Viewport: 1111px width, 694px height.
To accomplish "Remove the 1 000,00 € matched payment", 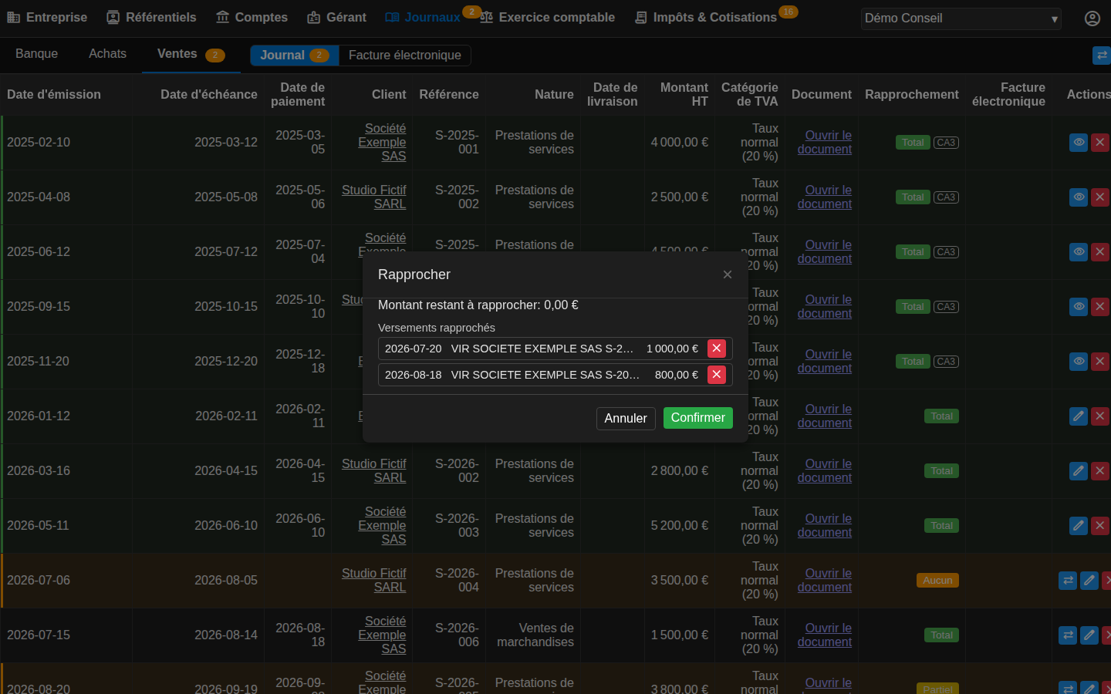I will click(717, 349).
